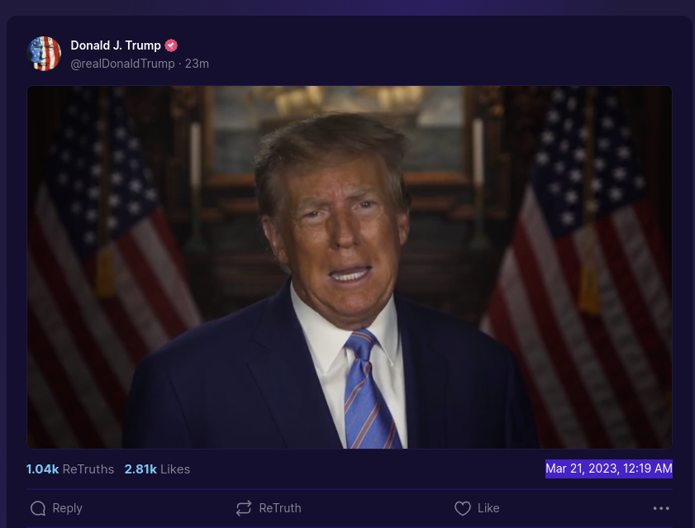The width and height of the screenshot is (695, 528).
Task: Click the word Likes beside 2.81k
Action: point(175,469)
